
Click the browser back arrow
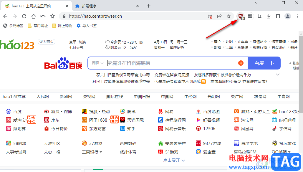coord(5,16)
